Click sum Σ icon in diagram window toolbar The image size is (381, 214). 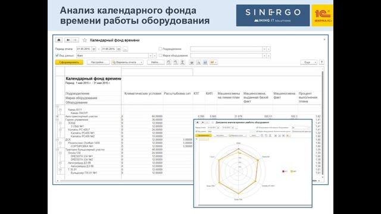[x=270, y=136]
